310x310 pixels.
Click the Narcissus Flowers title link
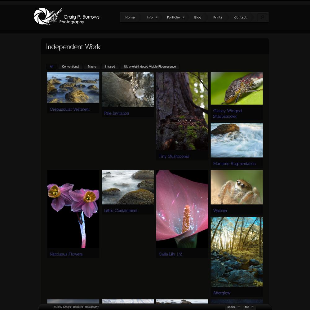pos(66,254)
